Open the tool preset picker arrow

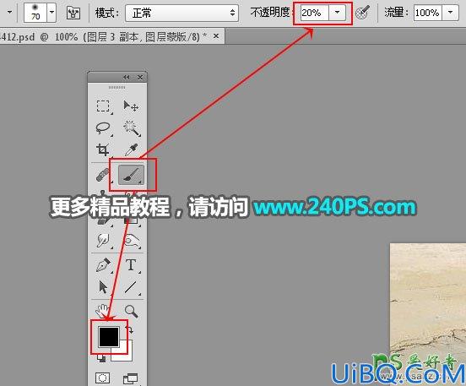point(9,13)
